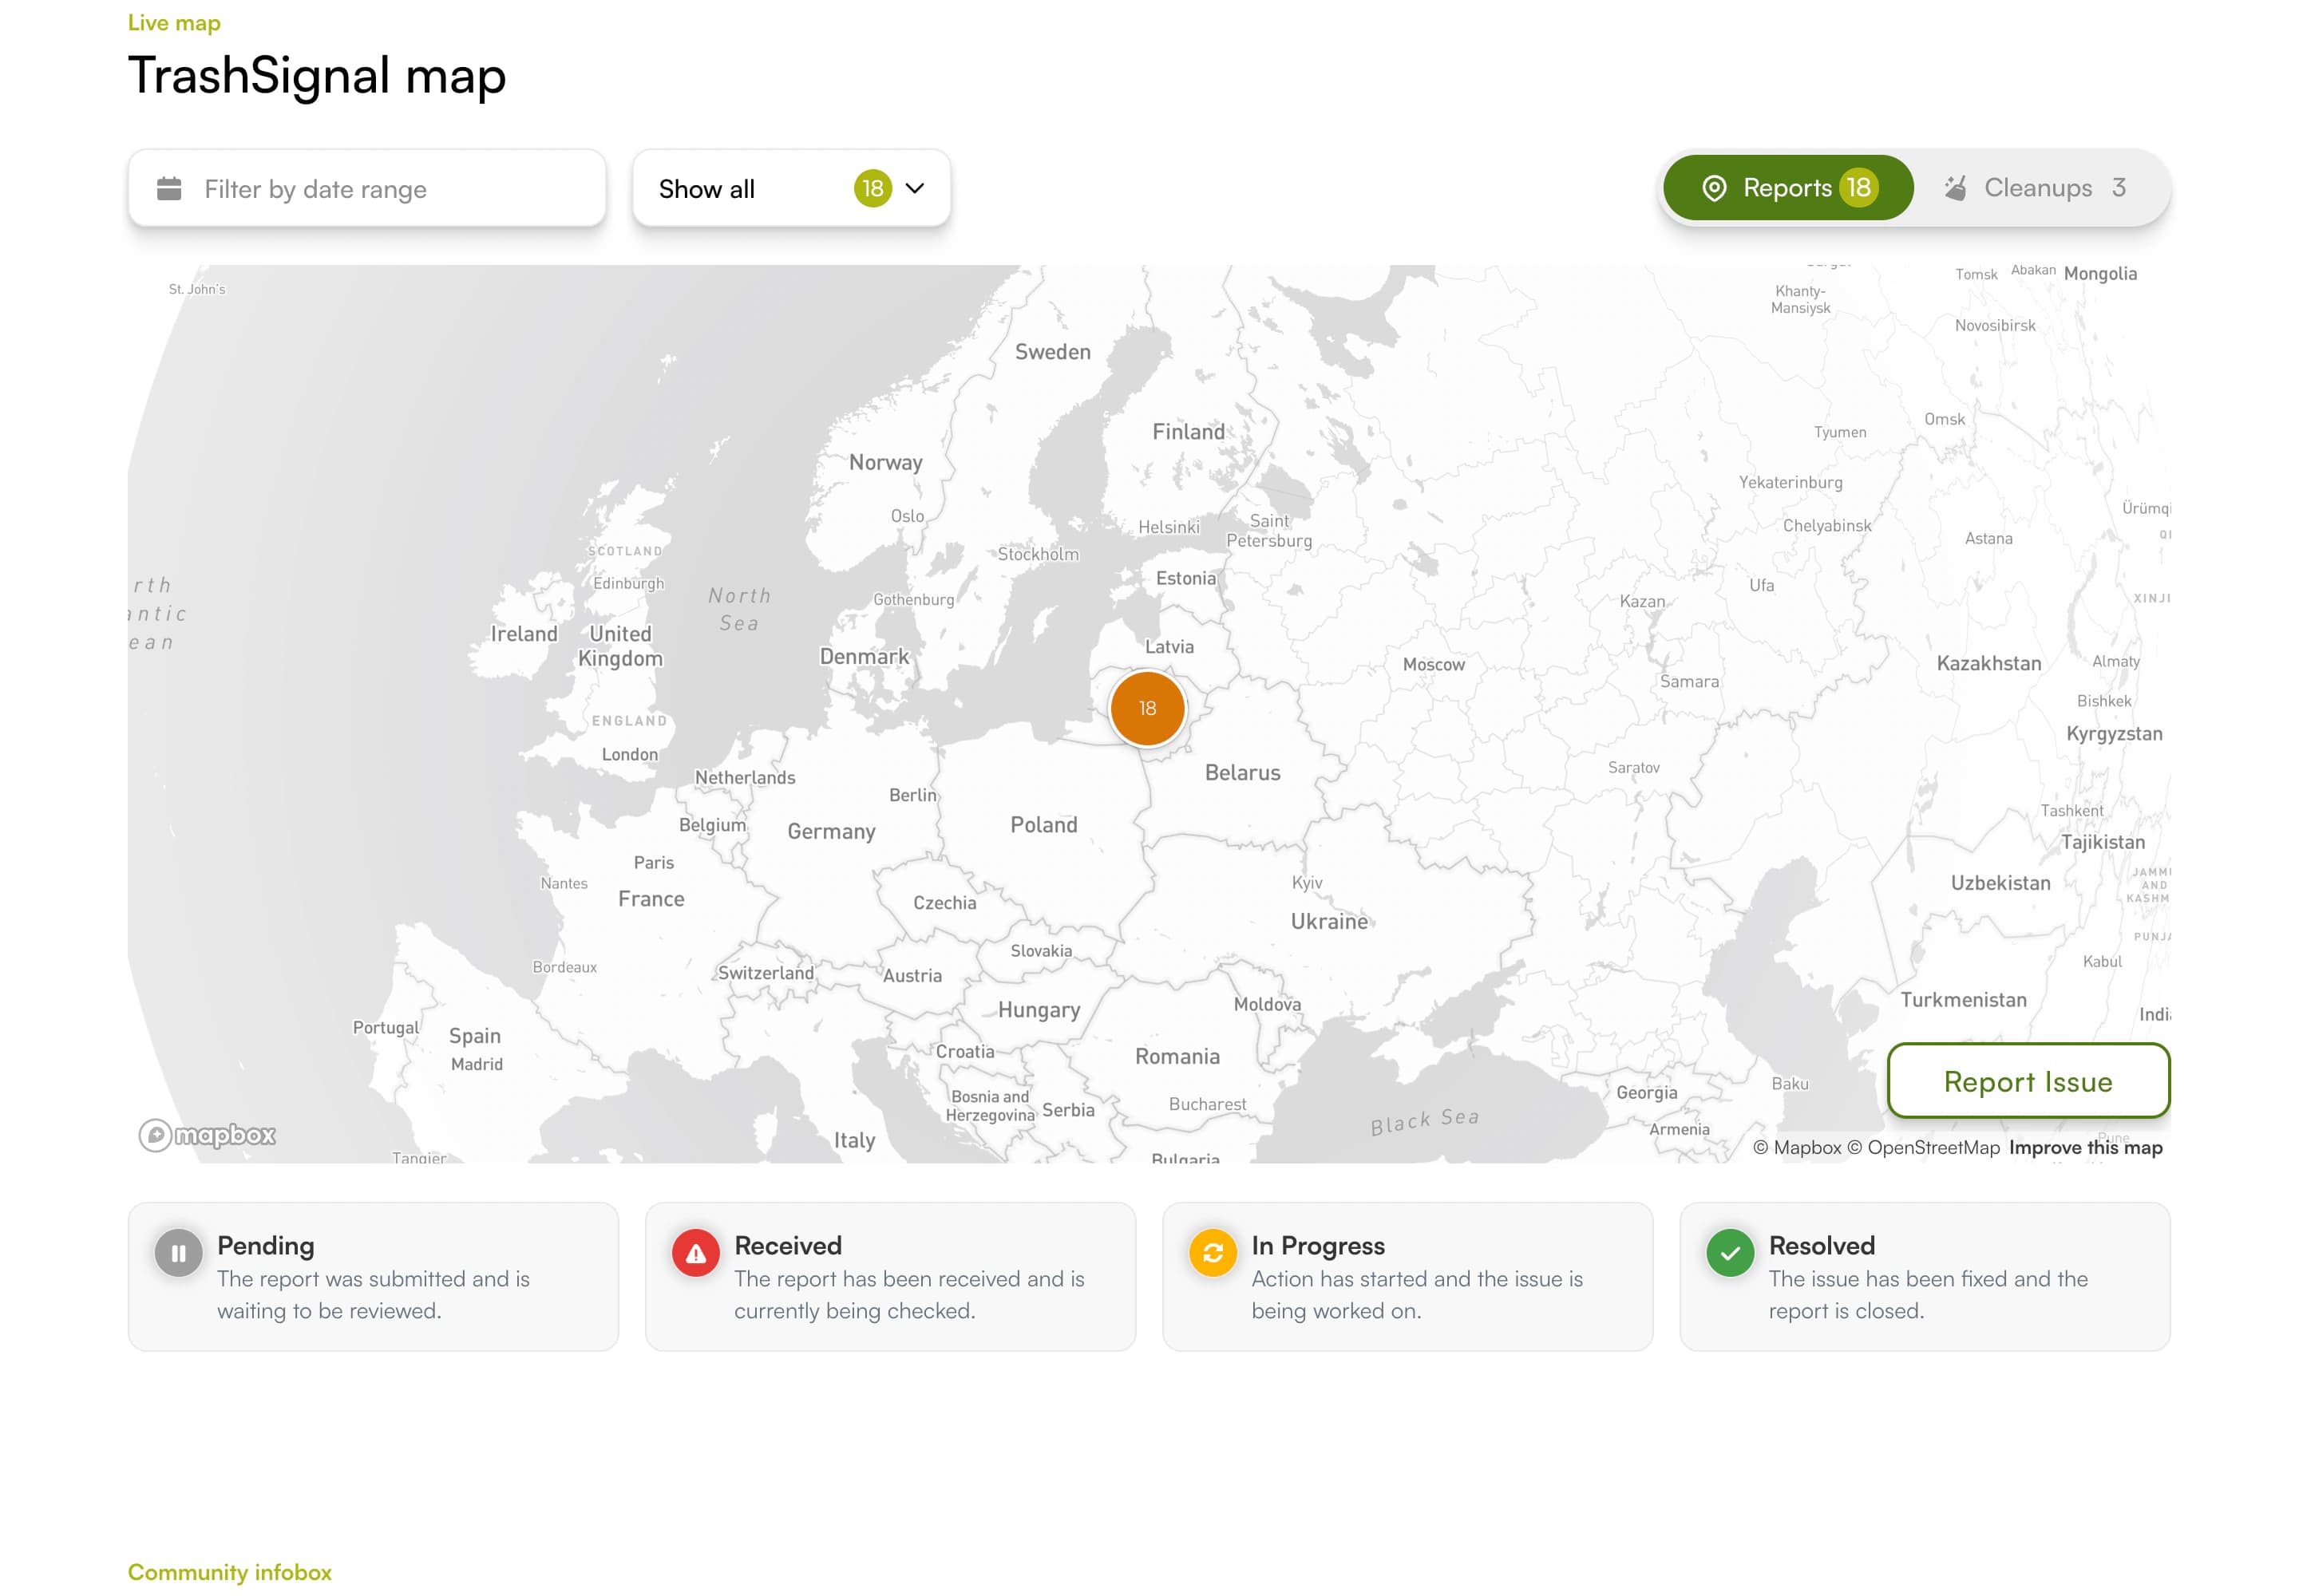This screenshot has width=2299, height=1596.
Task: Click the Ukraine label on map
Action: (x=1328, y=922)
